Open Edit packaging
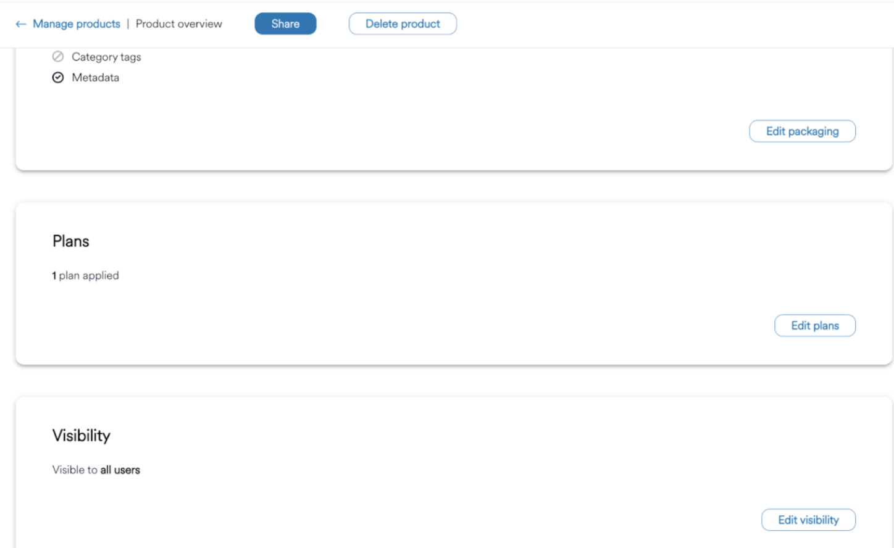This screenshot has width=894, height=548. pos(802,131)
